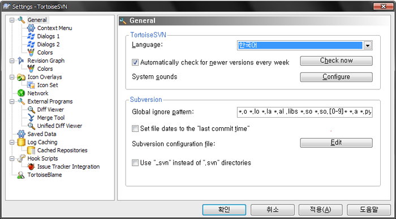
Task: Click the TortoiseSVN title bar icon
Action: pyautogui.click(x=6, y=6)
